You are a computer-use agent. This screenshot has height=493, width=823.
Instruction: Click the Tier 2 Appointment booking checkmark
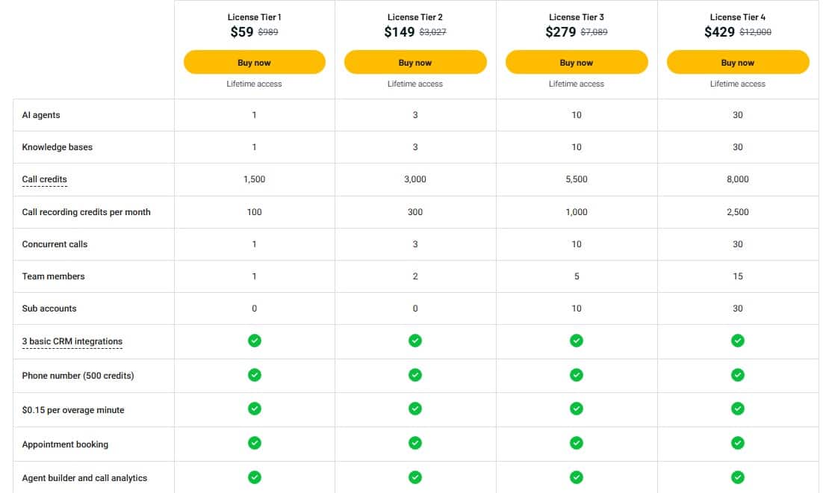[x=415, y=443]
